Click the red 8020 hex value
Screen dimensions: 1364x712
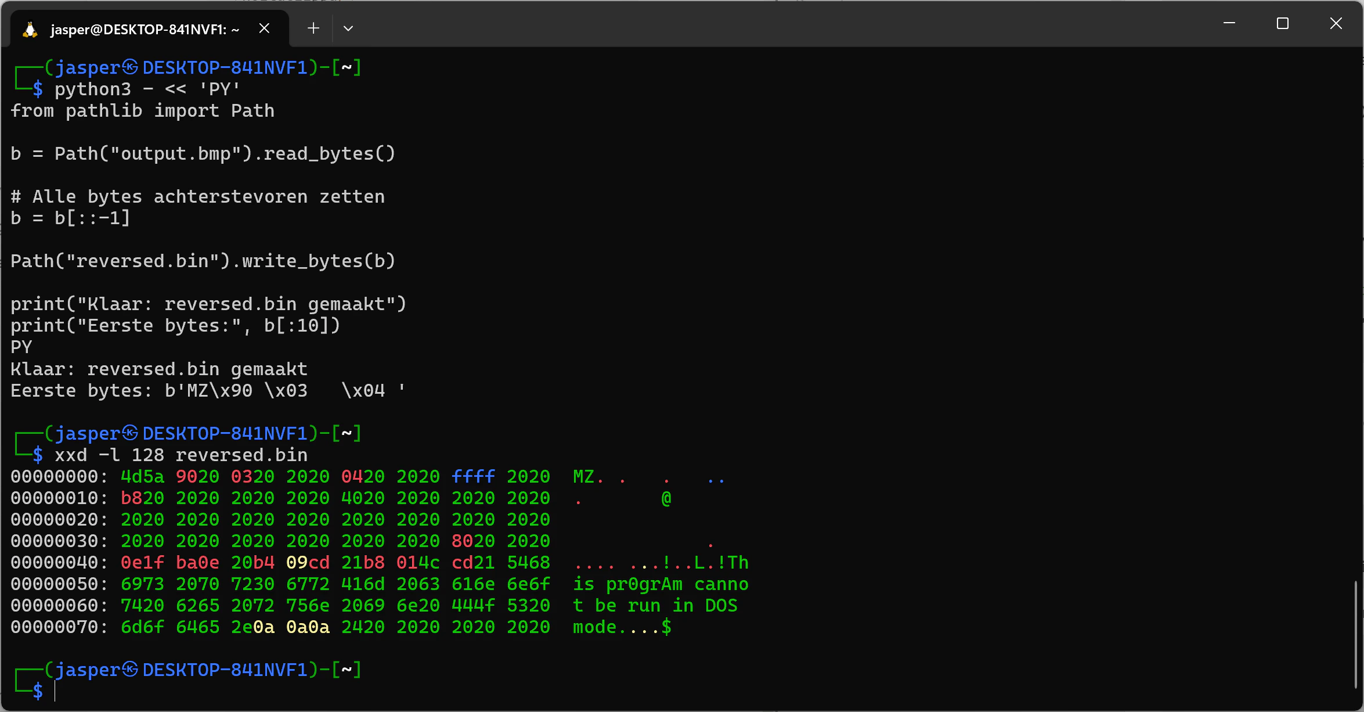click(473, 541)
